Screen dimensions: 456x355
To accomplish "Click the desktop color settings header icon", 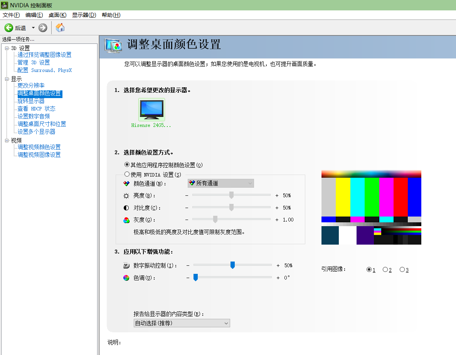I will 113,45.
